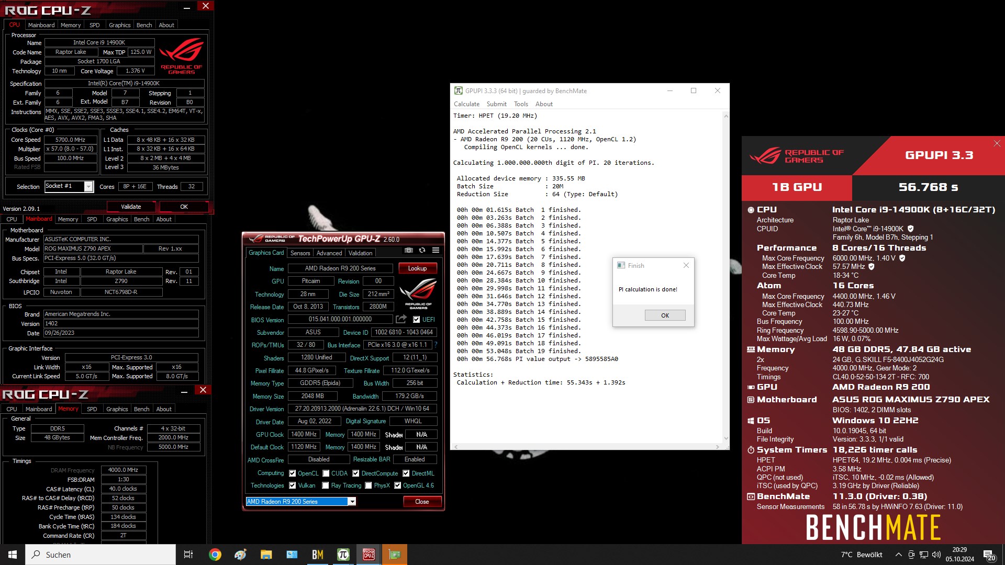The width and height of the screenshot is (1005, 565).
Task: Open the Socket #1 selection dropdown
Action: coord(88,187)
